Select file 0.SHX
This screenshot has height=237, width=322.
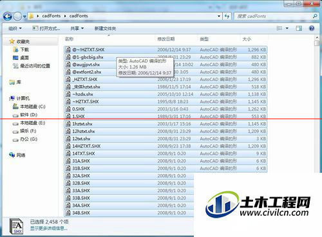(166, 109)
